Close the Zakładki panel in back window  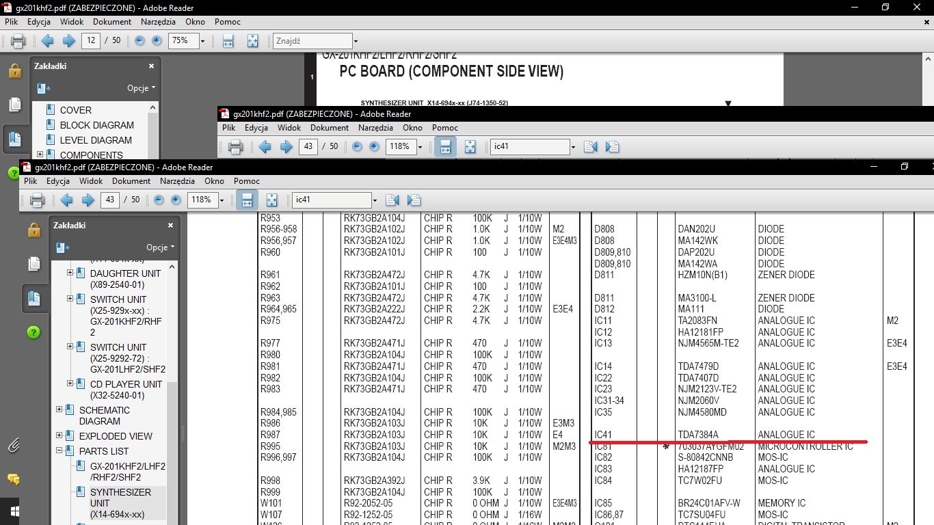[152, 66]
